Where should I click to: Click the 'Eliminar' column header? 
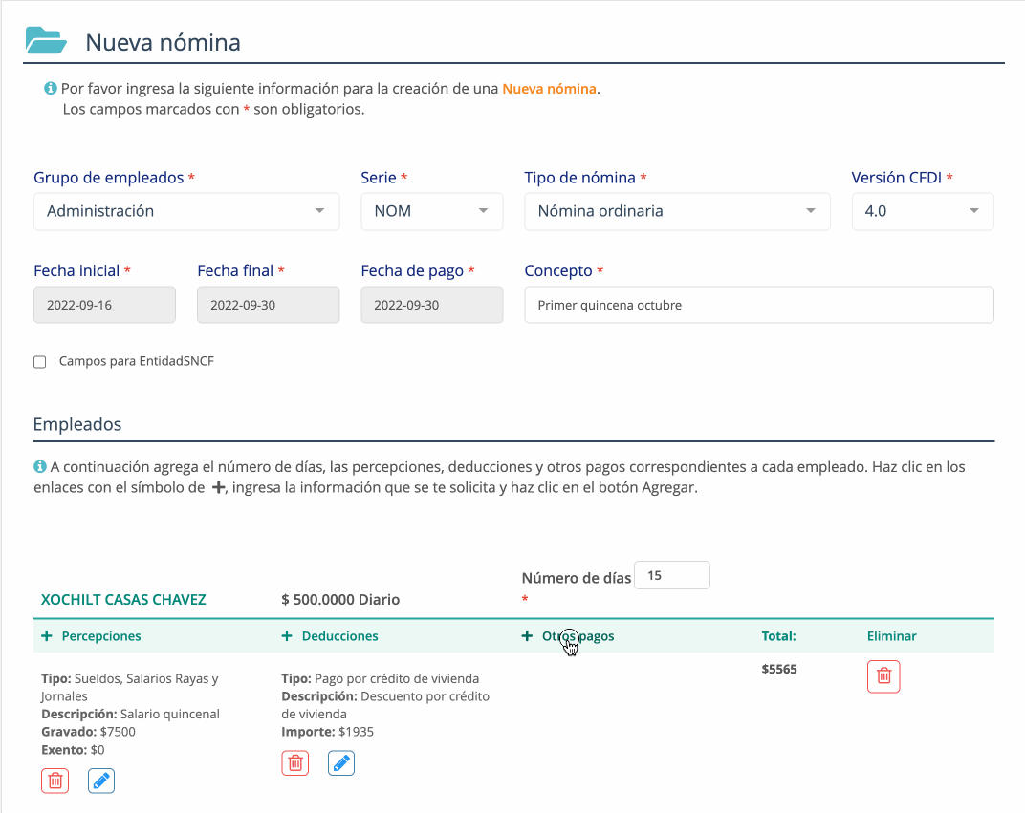[x=892, y=636]
